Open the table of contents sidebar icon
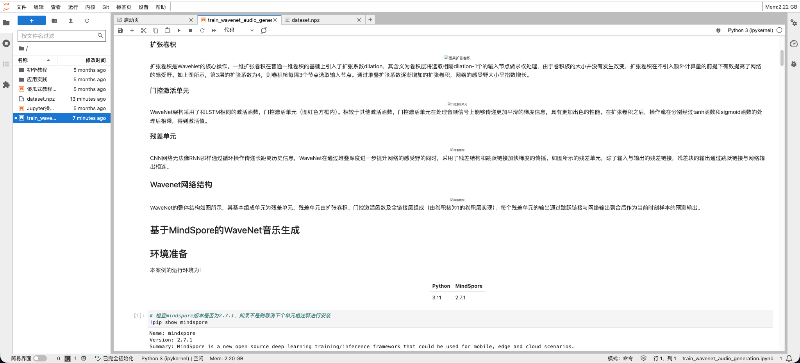Viewport: 800px width, 363px height. click(6, 64)
